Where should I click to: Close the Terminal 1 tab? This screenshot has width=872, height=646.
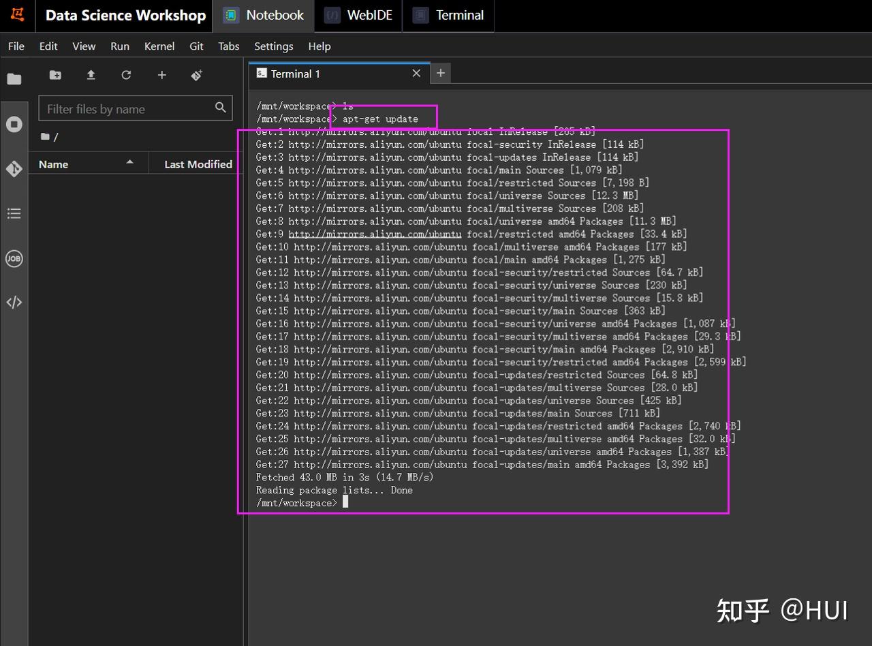(416, 74)
